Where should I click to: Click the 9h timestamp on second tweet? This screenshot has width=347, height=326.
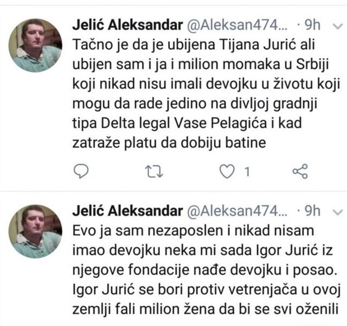[314, 211]
